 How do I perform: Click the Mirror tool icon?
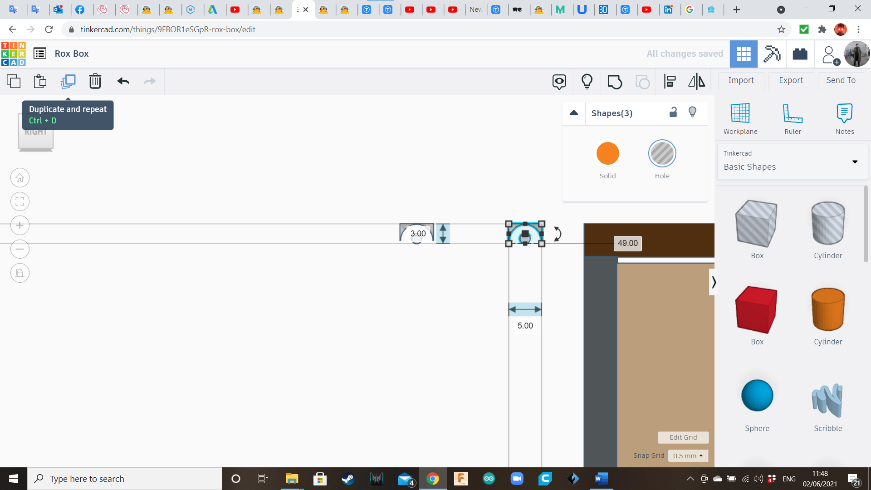point(696,82)
